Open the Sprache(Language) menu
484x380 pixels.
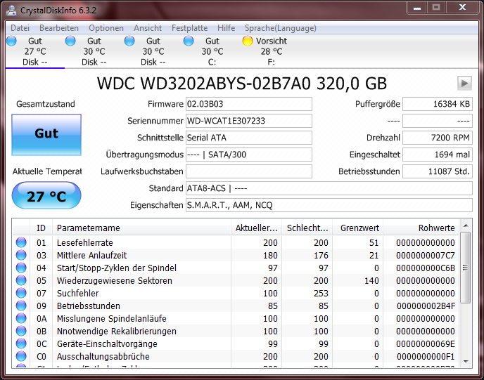coord(281,28)
